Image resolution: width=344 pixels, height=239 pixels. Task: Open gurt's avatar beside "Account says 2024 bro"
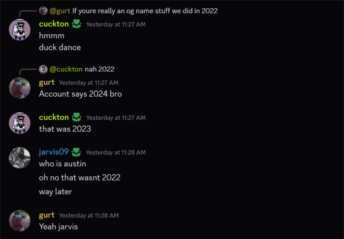[20, 88]
